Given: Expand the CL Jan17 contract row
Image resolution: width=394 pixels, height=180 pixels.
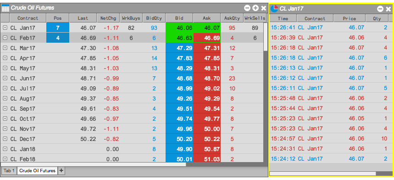Looking at the screenshot, I should (x=5, y=28).
